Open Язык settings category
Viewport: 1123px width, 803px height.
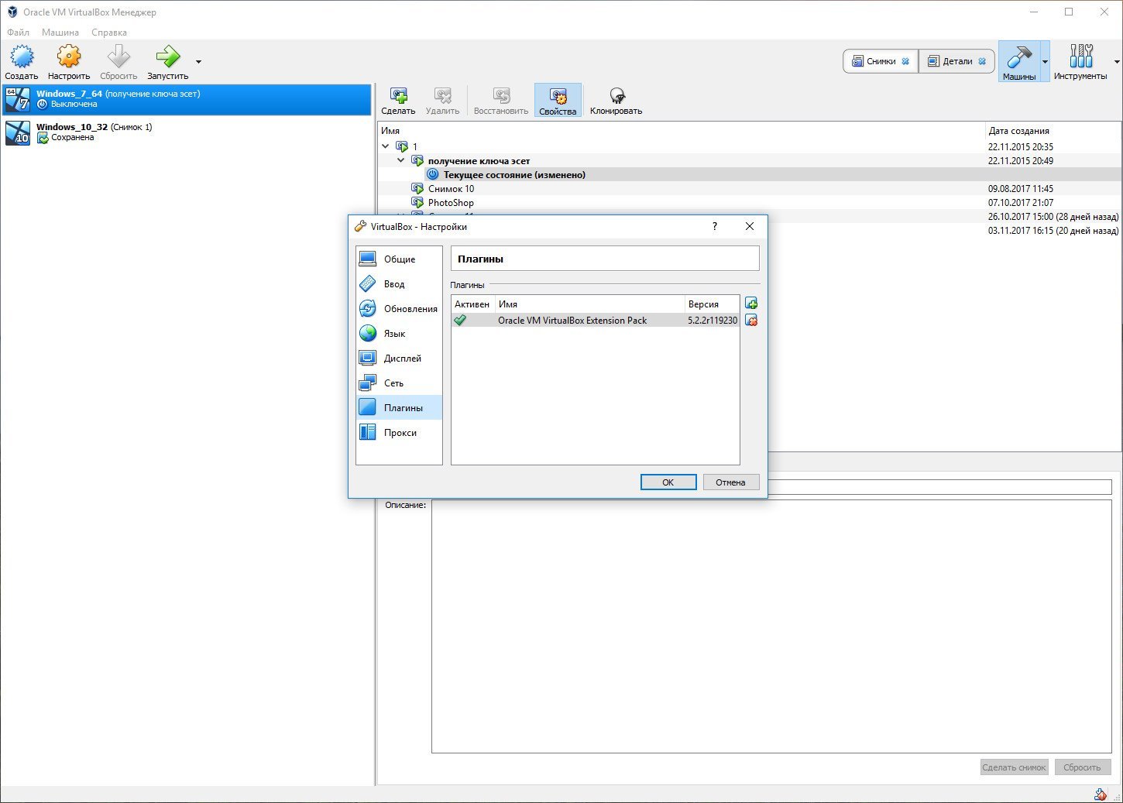pos(399,333)
